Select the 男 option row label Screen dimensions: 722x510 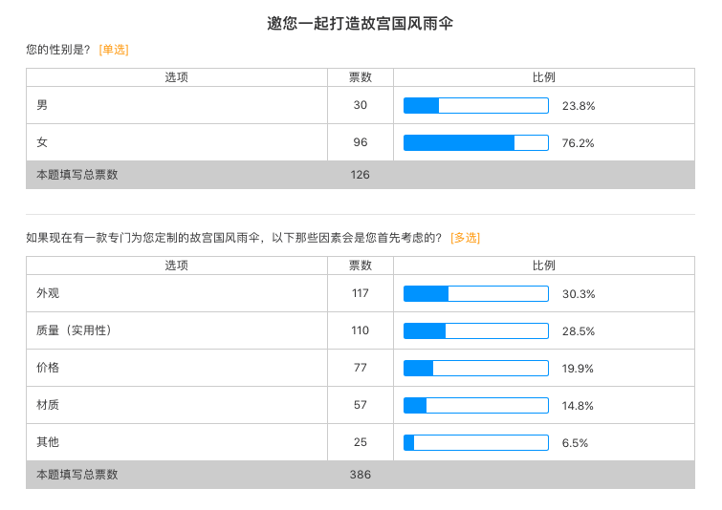pyautogui.click(x=42, y=105)
